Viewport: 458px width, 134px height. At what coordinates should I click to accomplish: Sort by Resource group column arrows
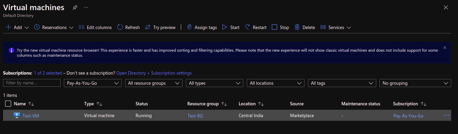coord(224,104)
